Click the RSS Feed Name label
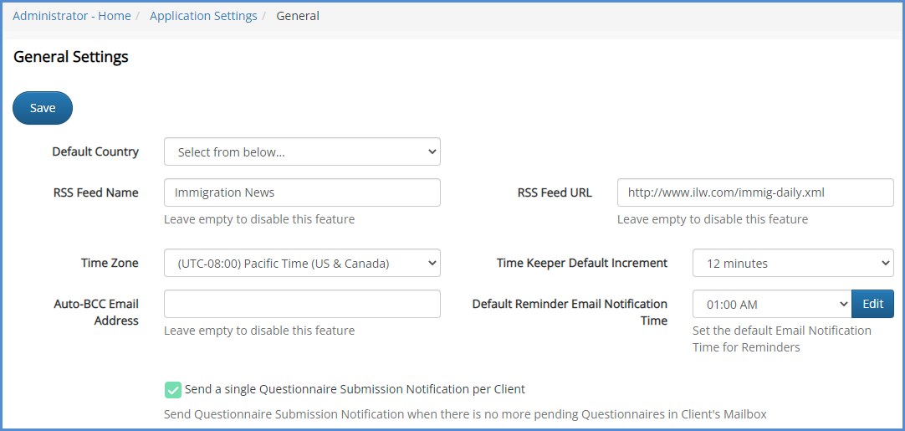This screenshot has width=905, height=431. tap(95, 192)
